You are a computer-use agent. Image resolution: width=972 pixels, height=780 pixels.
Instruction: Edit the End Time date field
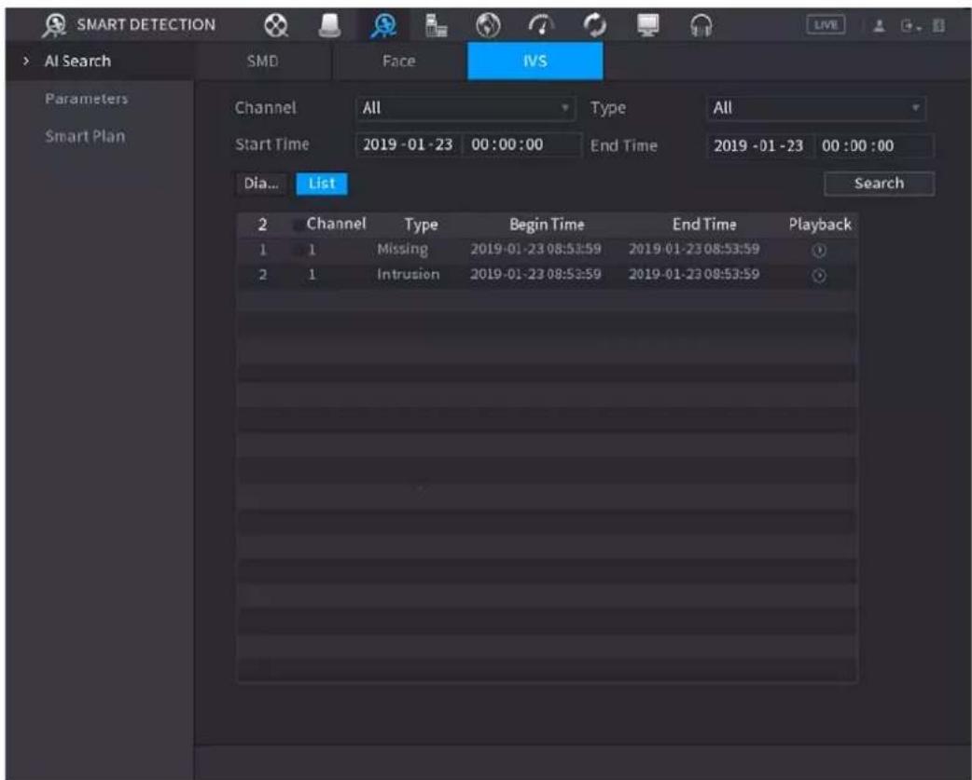tap(758, 145)
